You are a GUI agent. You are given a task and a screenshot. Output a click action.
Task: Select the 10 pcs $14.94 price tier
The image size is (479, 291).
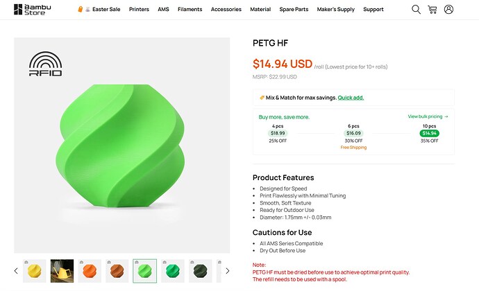pos(429,133)
